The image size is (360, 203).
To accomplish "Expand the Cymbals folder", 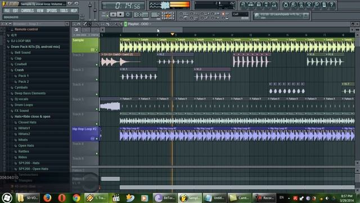I will 21,87.
